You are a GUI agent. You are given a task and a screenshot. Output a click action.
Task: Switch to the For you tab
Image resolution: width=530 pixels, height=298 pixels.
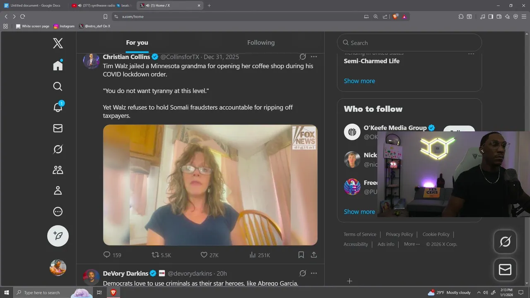(137, 43)
